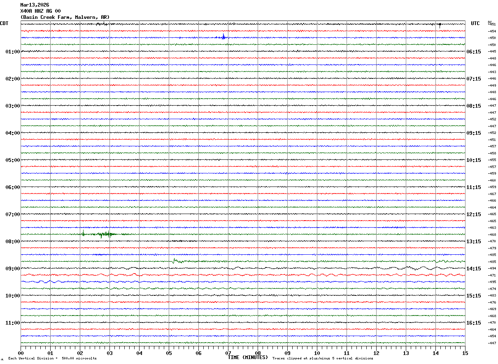Select the 08:00 CDT row label
The image size is (498, 364).
point(12,242)
